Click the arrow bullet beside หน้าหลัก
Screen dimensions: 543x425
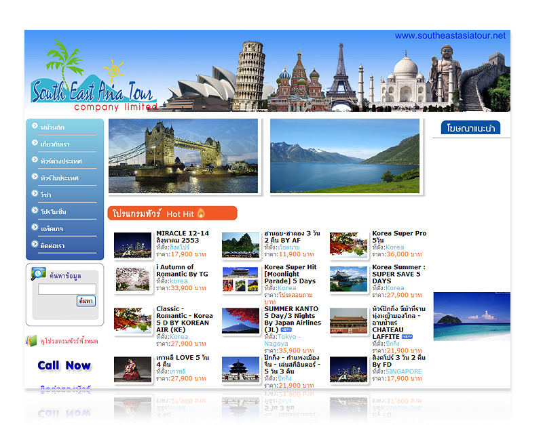(35, 126)
